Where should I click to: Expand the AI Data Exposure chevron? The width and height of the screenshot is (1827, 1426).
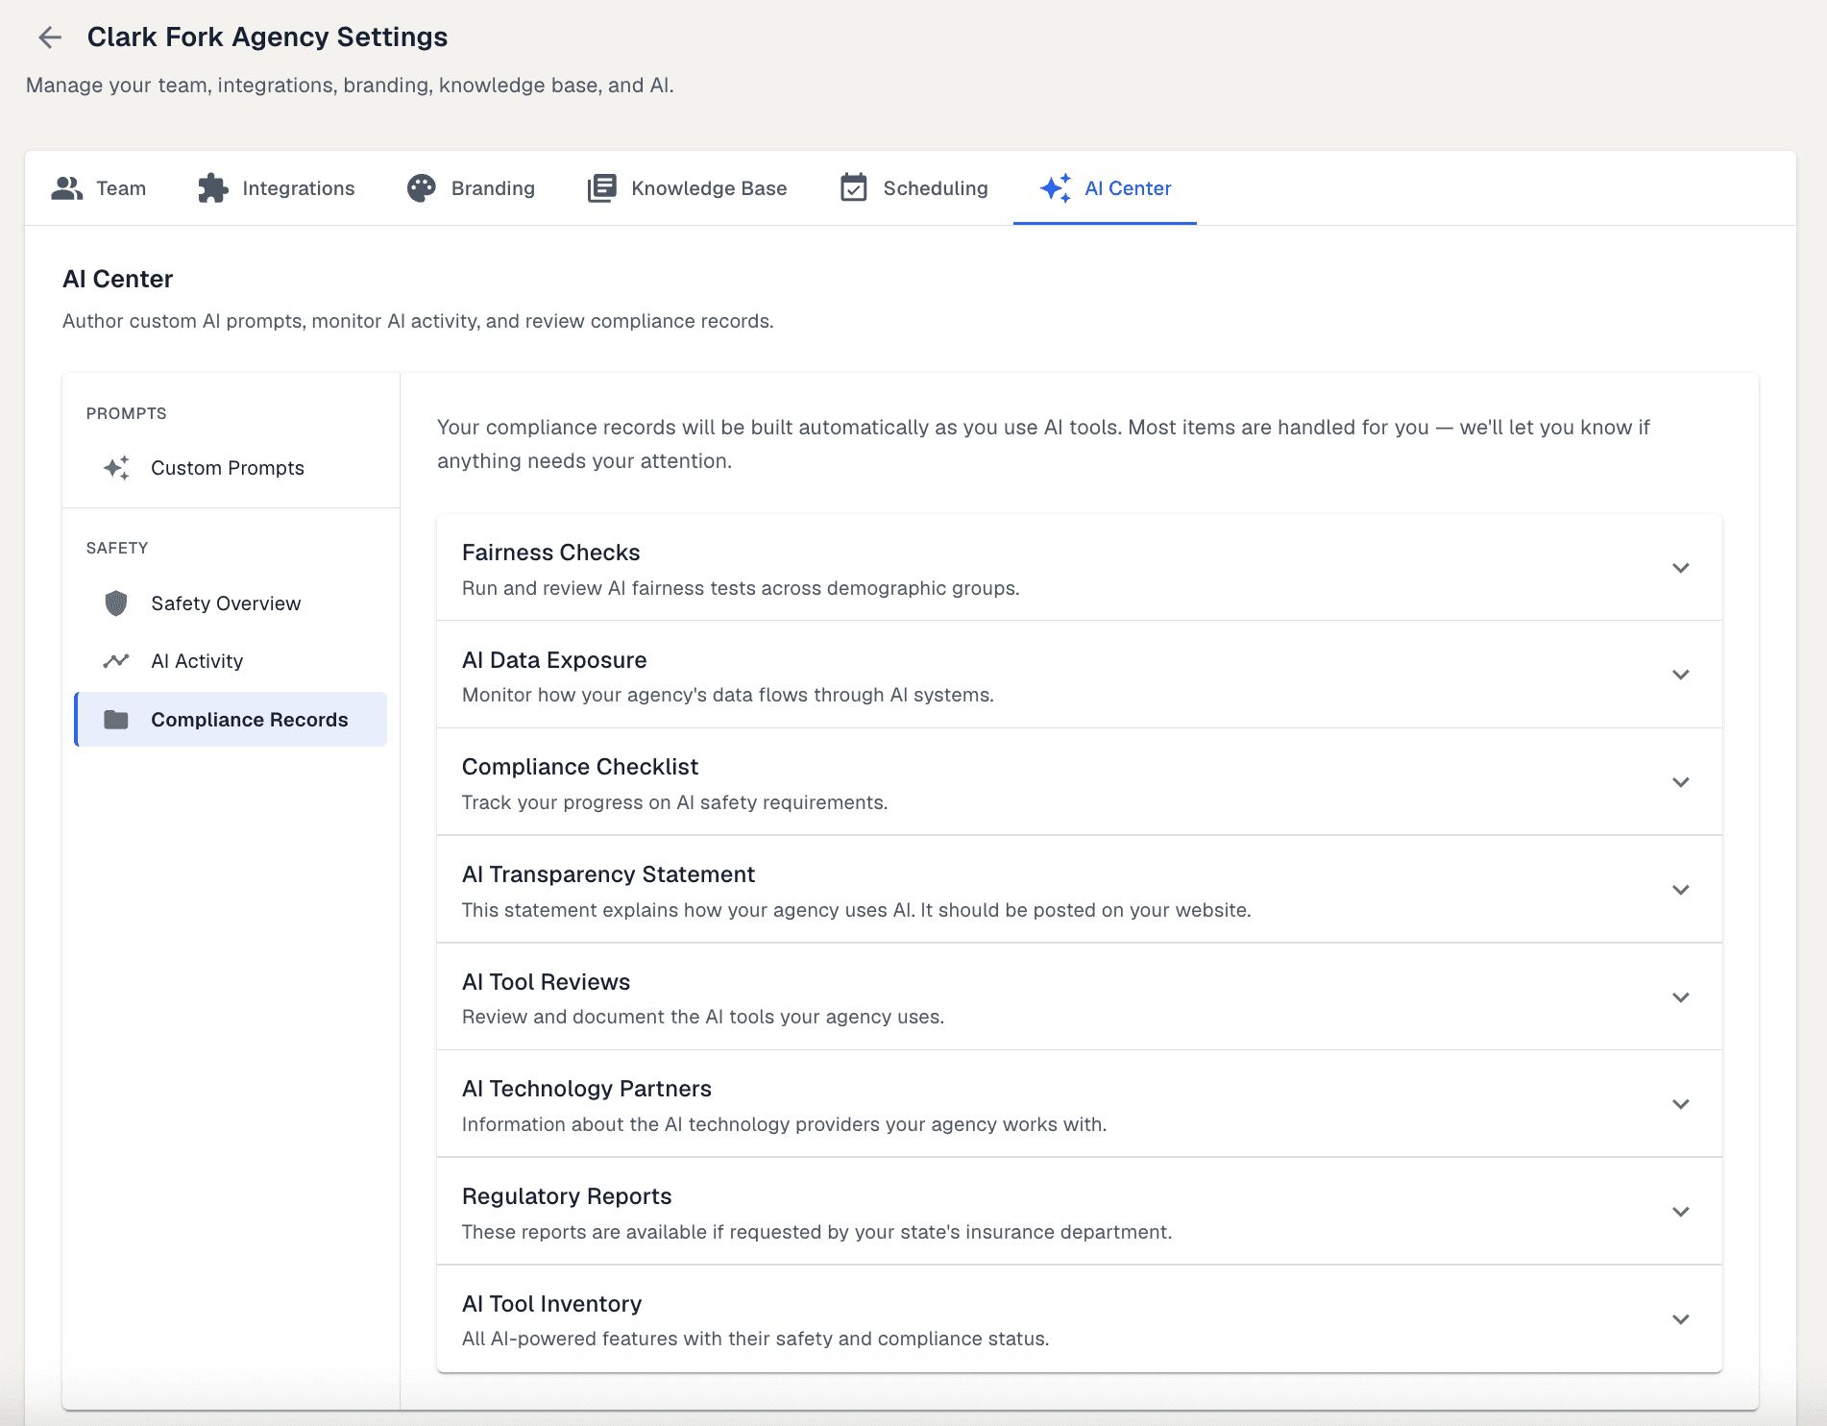pyautogui.click(x=1681, y=675)
